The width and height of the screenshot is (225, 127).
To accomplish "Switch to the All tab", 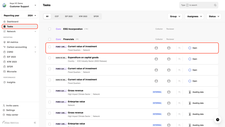I will [x=47, y=17].
